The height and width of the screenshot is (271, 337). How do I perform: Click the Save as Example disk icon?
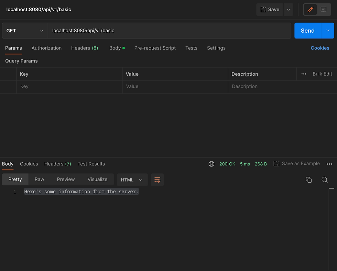[x=276, y=164]
